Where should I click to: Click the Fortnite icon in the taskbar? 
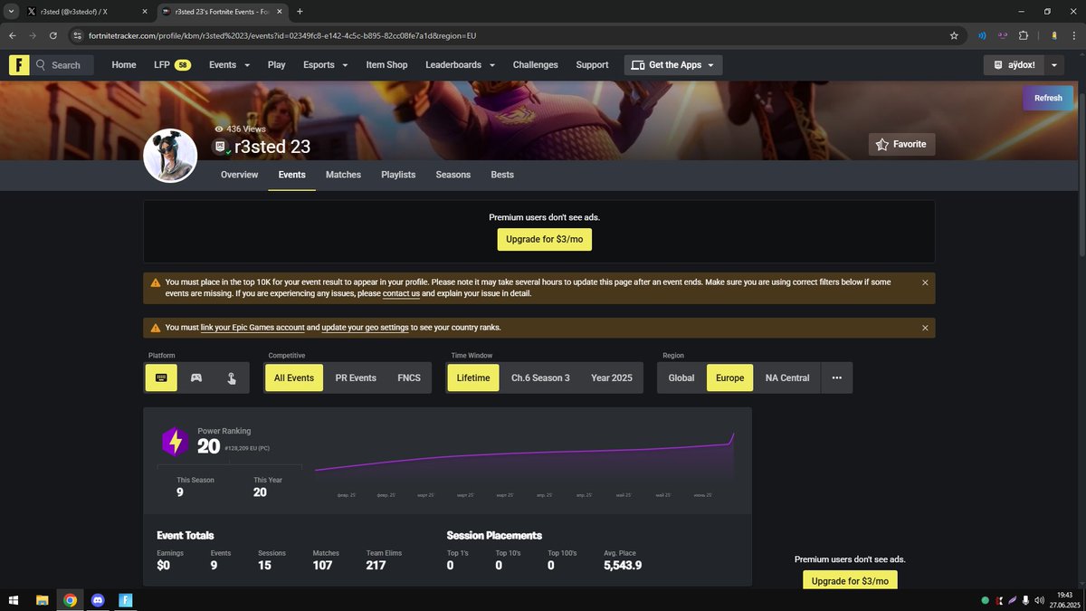tap(126, 600)
